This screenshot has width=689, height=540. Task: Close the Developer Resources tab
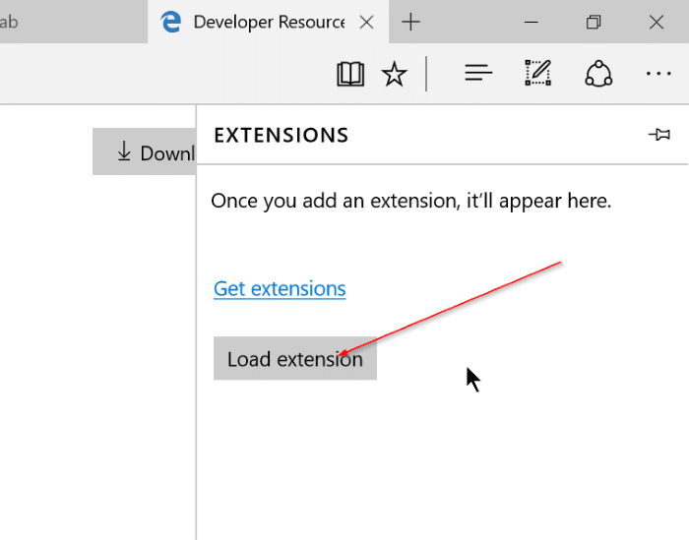[366, 22]
